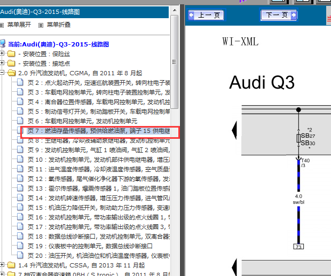Image resolution: width=331 pixels, height=276 pixels.
Task: Click document icon of 页 6
Action: coord(20,121)
